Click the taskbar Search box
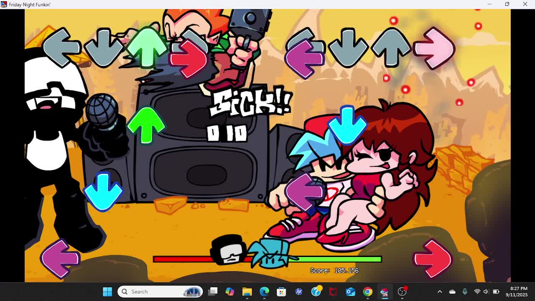 [160, 291]
